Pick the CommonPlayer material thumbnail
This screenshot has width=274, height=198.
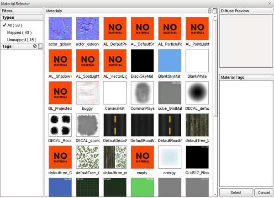click(142, 93)
